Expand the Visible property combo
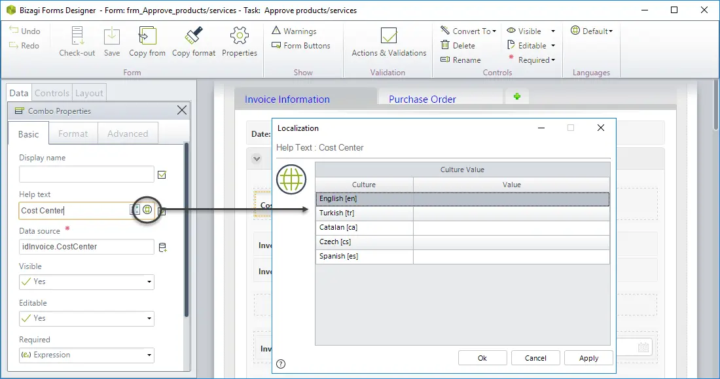The height and width of the screenshot is (379, 720). pos(149,281)
